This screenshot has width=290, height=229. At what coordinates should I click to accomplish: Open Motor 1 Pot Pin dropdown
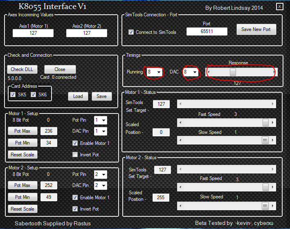click(101, 120)
